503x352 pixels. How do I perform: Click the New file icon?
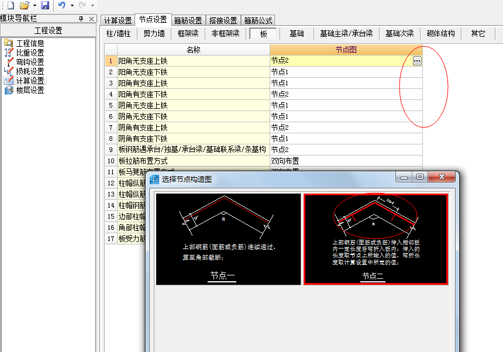(x=11, y=5)
